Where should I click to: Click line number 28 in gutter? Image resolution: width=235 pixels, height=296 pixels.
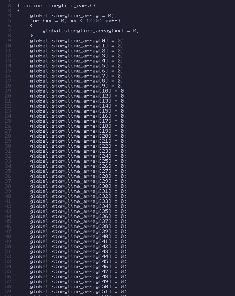click(8, 136)
